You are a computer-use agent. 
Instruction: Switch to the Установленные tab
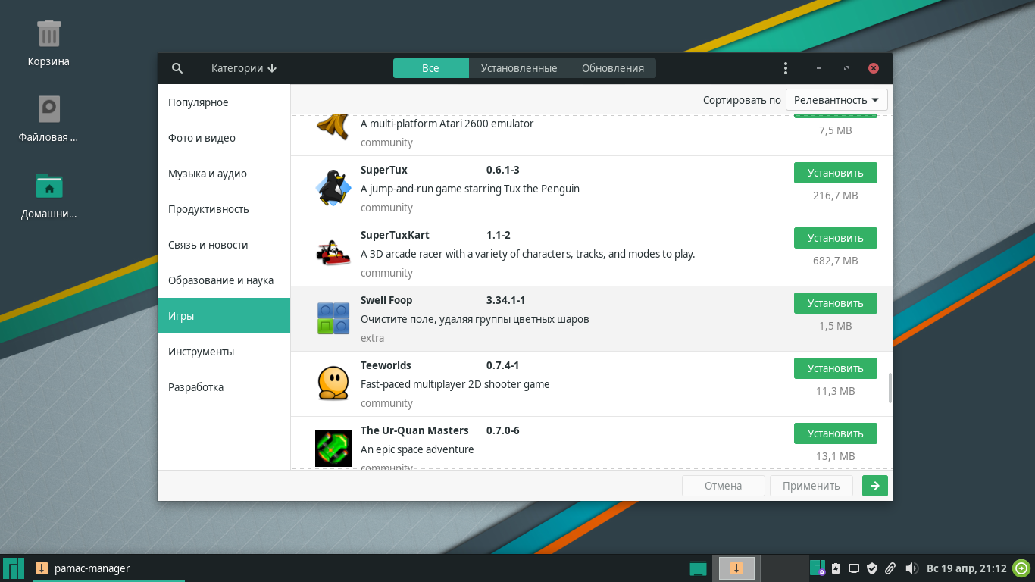519,68
